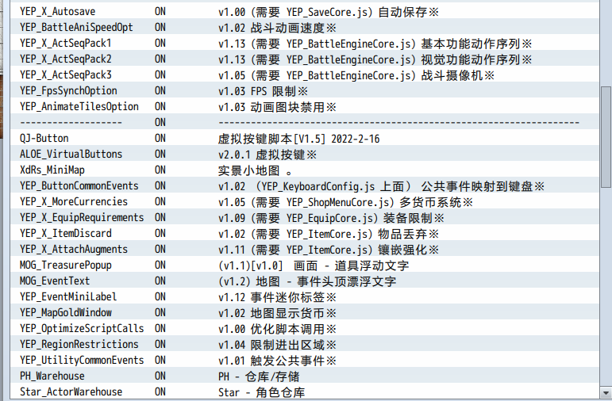612x401 pixels.
Task: Click description 'v1.01 触发公共事件※'
Action: tap(277, 361)
